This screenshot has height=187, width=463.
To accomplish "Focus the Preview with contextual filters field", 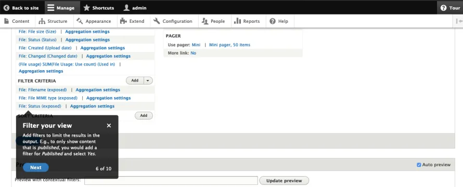I will tap(171, 180).
